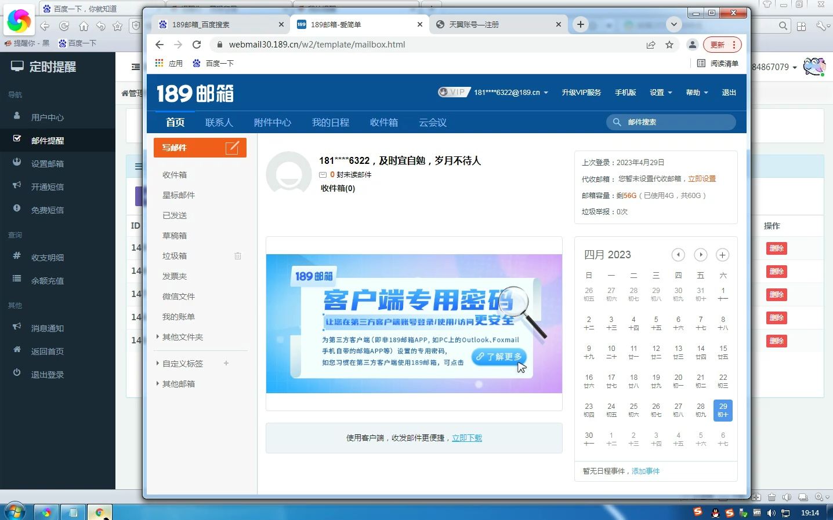This screenshot has width=833, height=520.
Task: Add calendar event with plus circle
Action: click(722, 255)
